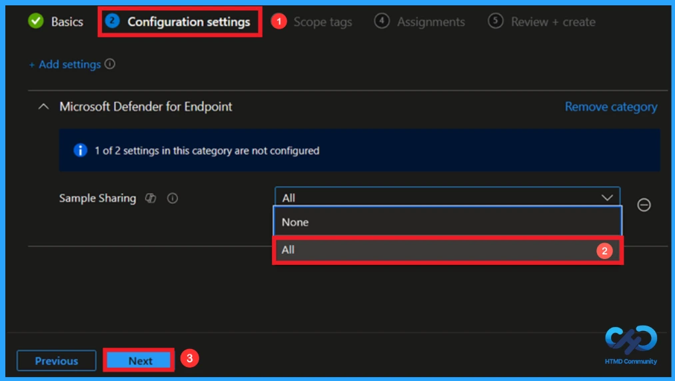Image resolution: width=675 pixels, height=381 pixels.
Task: Click the Previous button
Action: click(x=57, y=361)
